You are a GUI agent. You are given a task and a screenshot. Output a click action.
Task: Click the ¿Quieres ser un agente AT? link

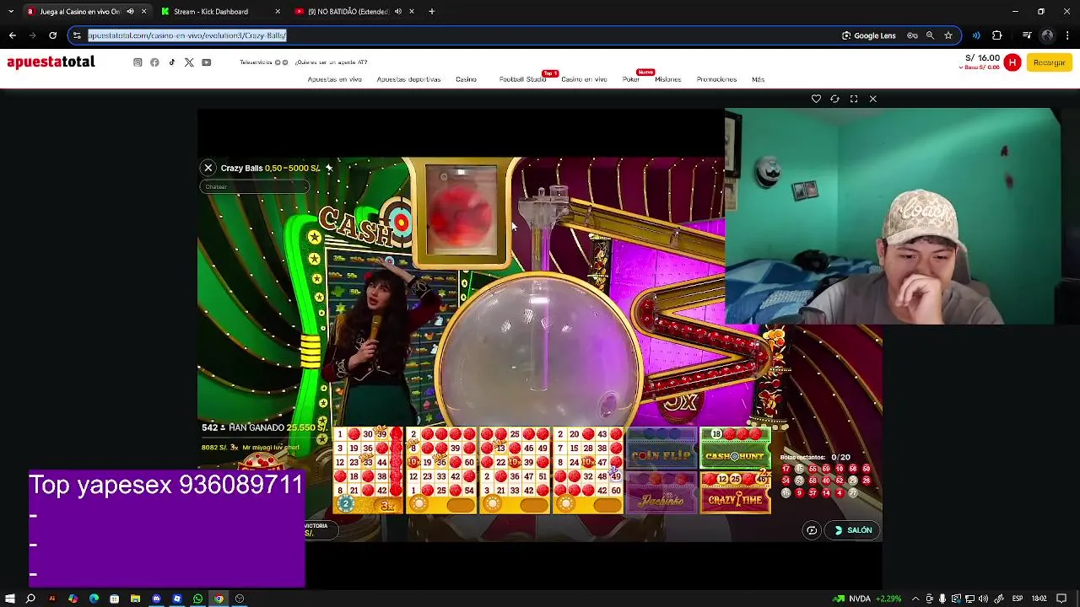click(331, 62)
